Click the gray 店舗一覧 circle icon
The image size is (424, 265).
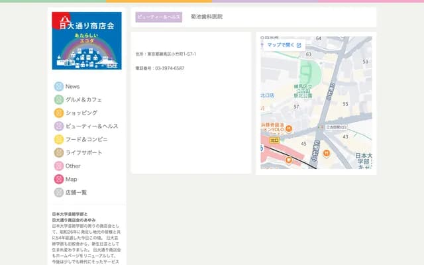(59, 192)
